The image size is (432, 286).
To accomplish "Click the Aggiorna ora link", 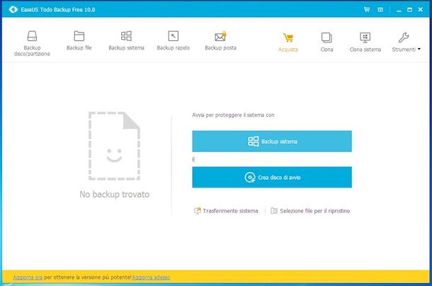I will click(x=28, y=278).
